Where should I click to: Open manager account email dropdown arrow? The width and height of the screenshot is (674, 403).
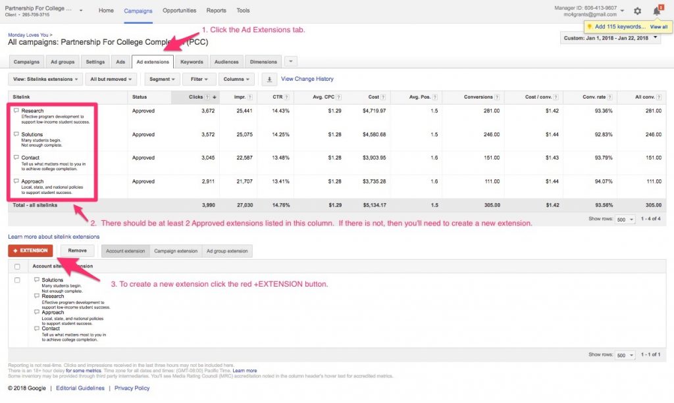pyautogui.click(x=623, y=11)
